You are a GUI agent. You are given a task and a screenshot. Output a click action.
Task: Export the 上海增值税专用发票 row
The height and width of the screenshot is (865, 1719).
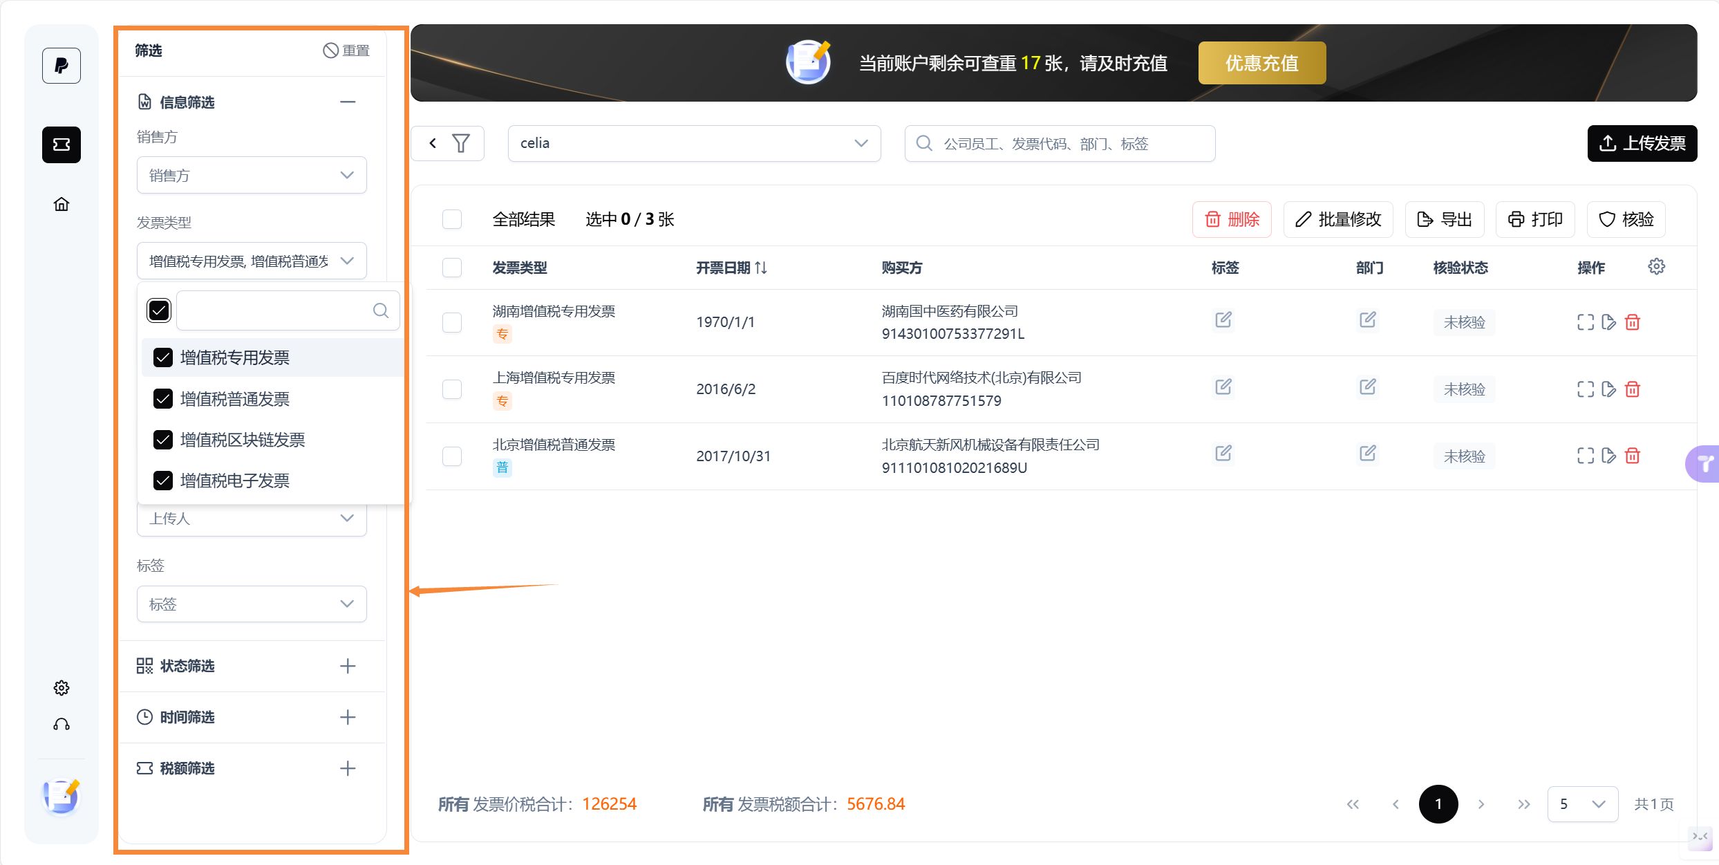coord(1609,389)
